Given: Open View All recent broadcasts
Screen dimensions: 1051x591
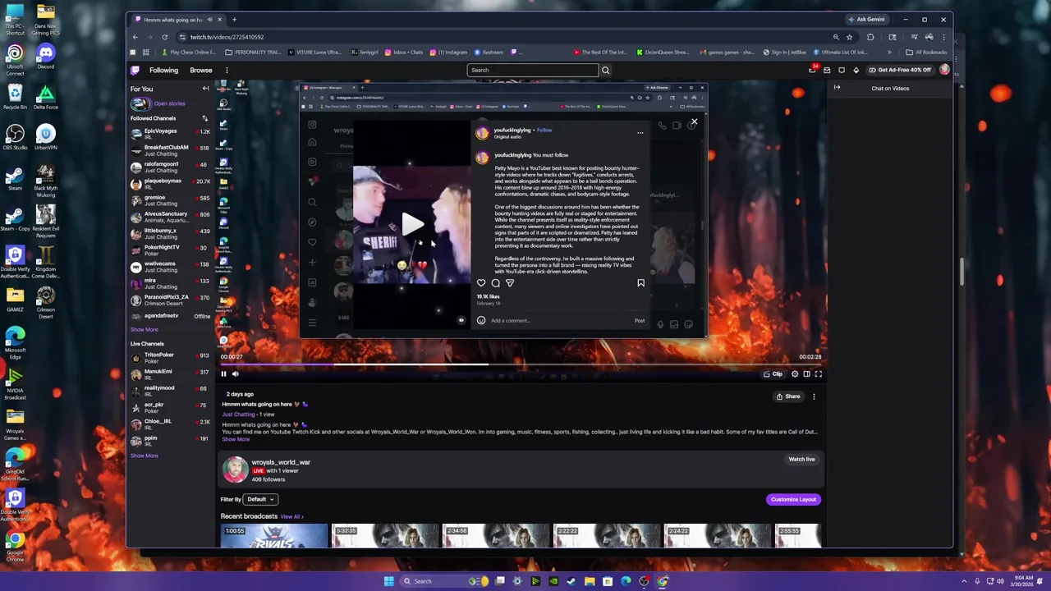Looking at the screenshot, I should click(x=291, y=516).
